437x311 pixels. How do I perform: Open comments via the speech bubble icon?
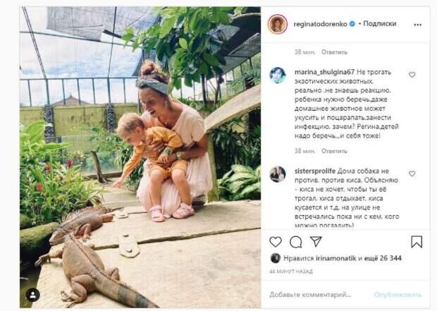[295, 242]
